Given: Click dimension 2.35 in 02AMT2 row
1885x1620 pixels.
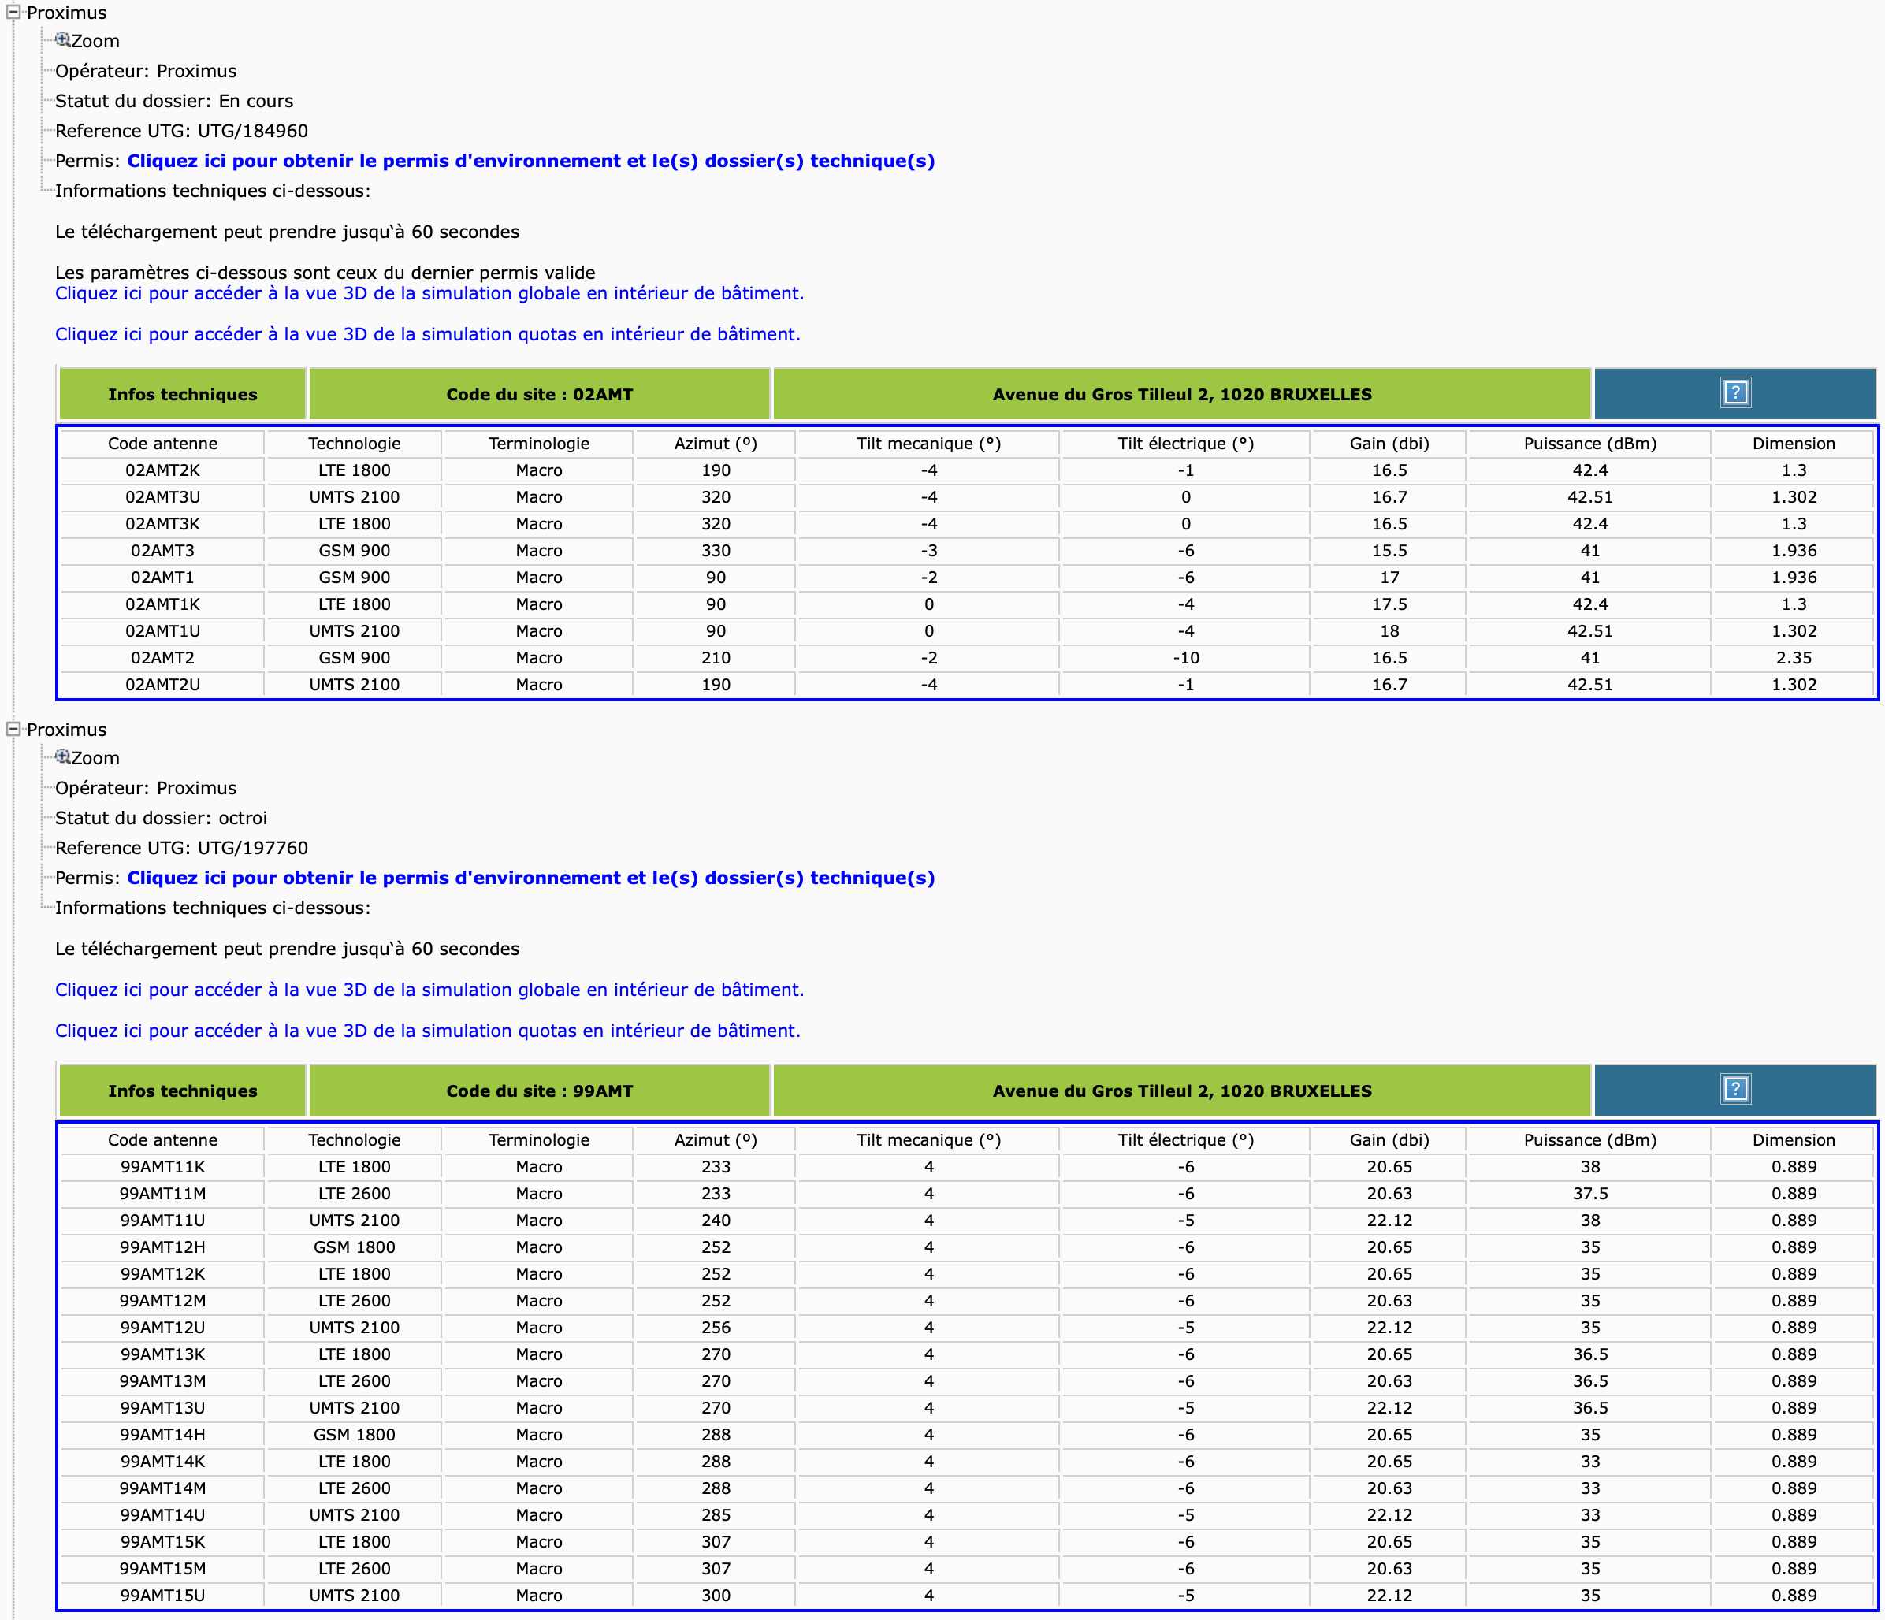Looking at the screenshot, I should click(x=1794, y=658).
